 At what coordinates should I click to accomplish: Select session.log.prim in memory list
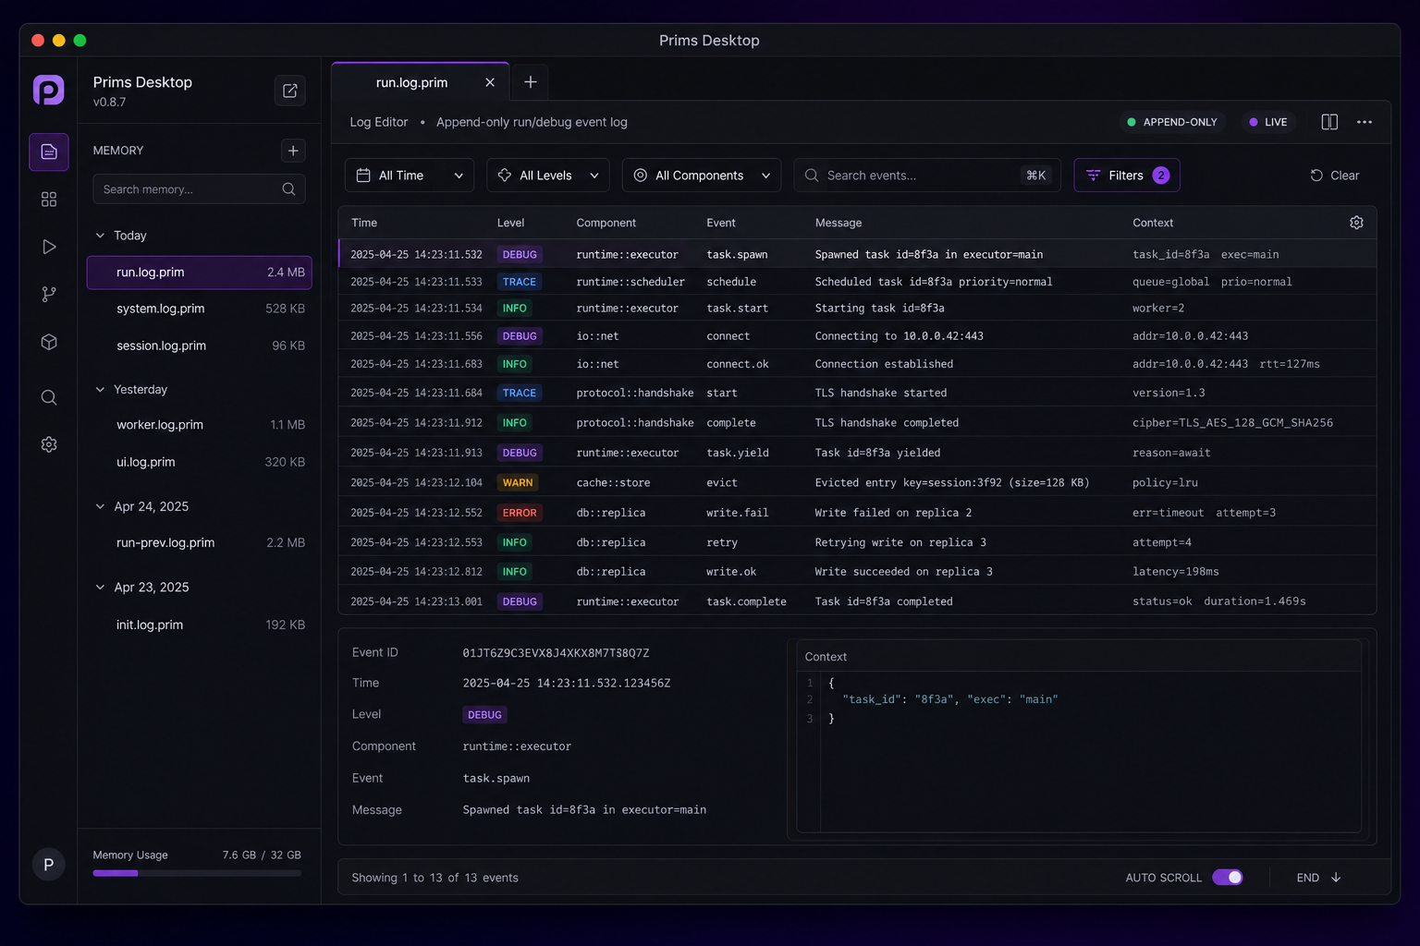pos(200,346)
